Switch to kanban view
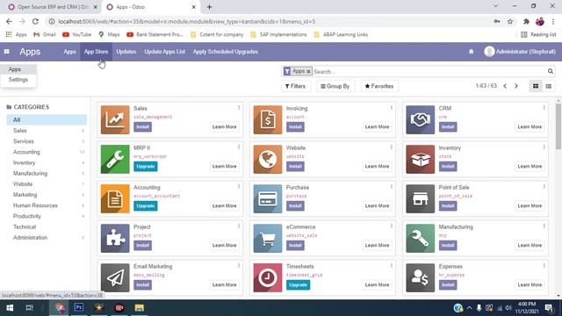Screen dimensions: 562x316 (x=536, y=86)
